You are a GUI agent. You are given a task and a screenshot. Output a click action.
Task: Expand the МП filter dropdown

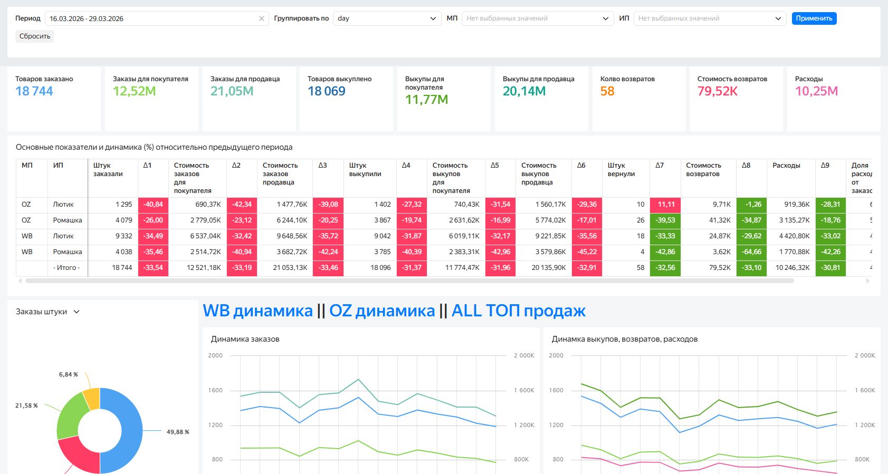(537, 18)
